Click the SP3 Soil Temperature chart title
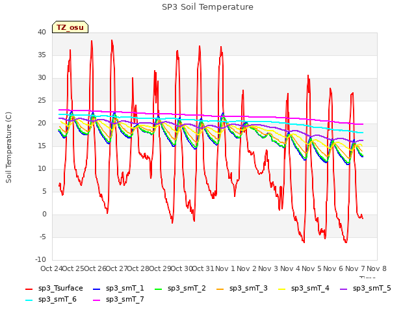 point(207,7)
